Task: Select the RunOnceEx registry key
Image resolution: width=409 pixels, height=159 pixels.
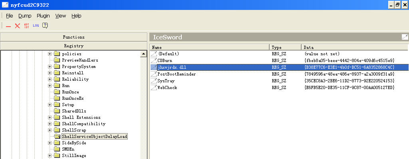Action: [73, 99]
